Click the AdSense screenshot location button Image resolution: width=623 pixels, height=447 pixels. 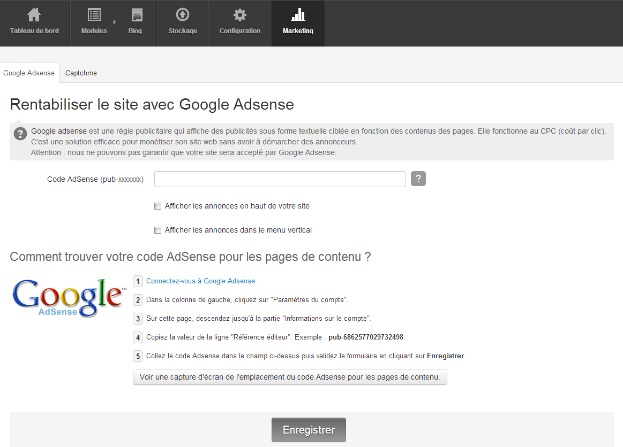290,377
